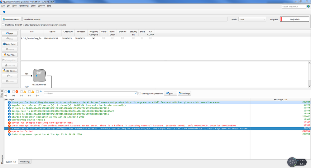Click the blue flag filter icon
The height and width of the screenshot is (168, 311).
pos(41,92)
